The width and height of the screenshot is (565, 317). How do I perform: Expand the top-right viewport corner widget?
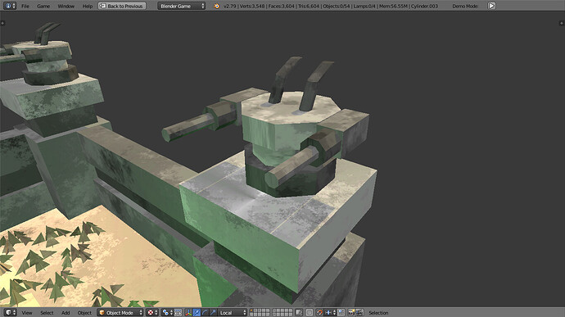coord(562,23)
